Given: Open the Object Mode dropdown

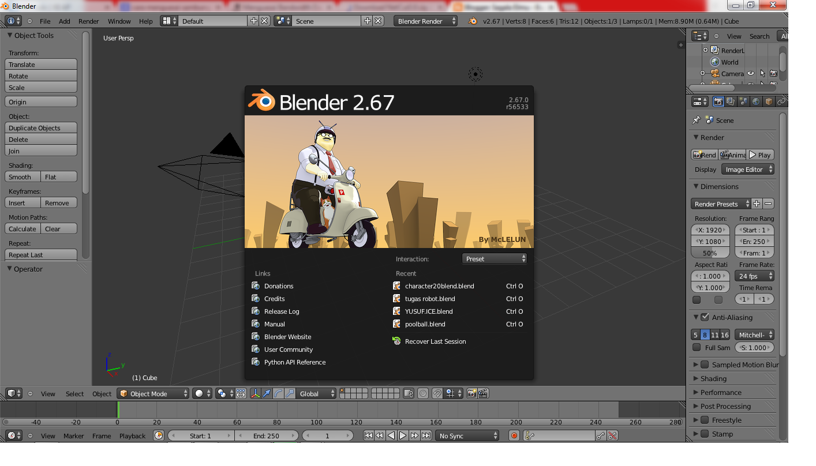Looking at the screenshot, I should 153,393.
